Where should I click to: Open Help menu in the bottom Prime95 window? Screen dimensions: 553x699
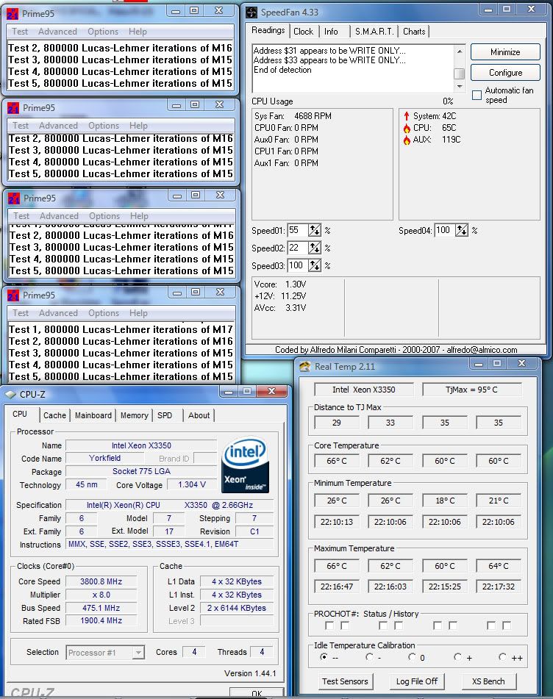click(x=138, y=313)
